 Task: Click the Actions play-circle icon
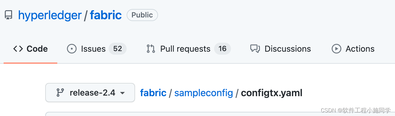[336, 49]
